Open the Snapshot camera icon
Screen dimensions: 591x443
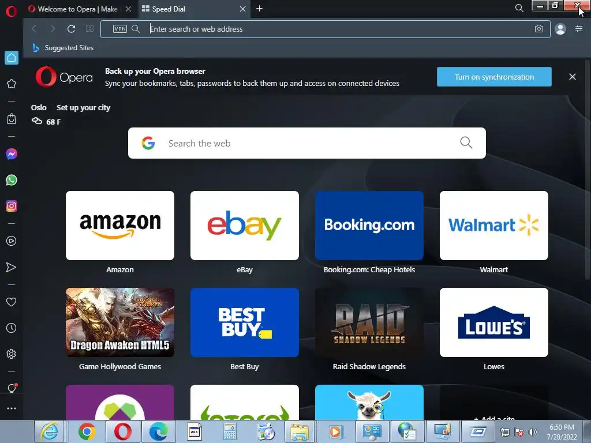[x=539, y=29]
